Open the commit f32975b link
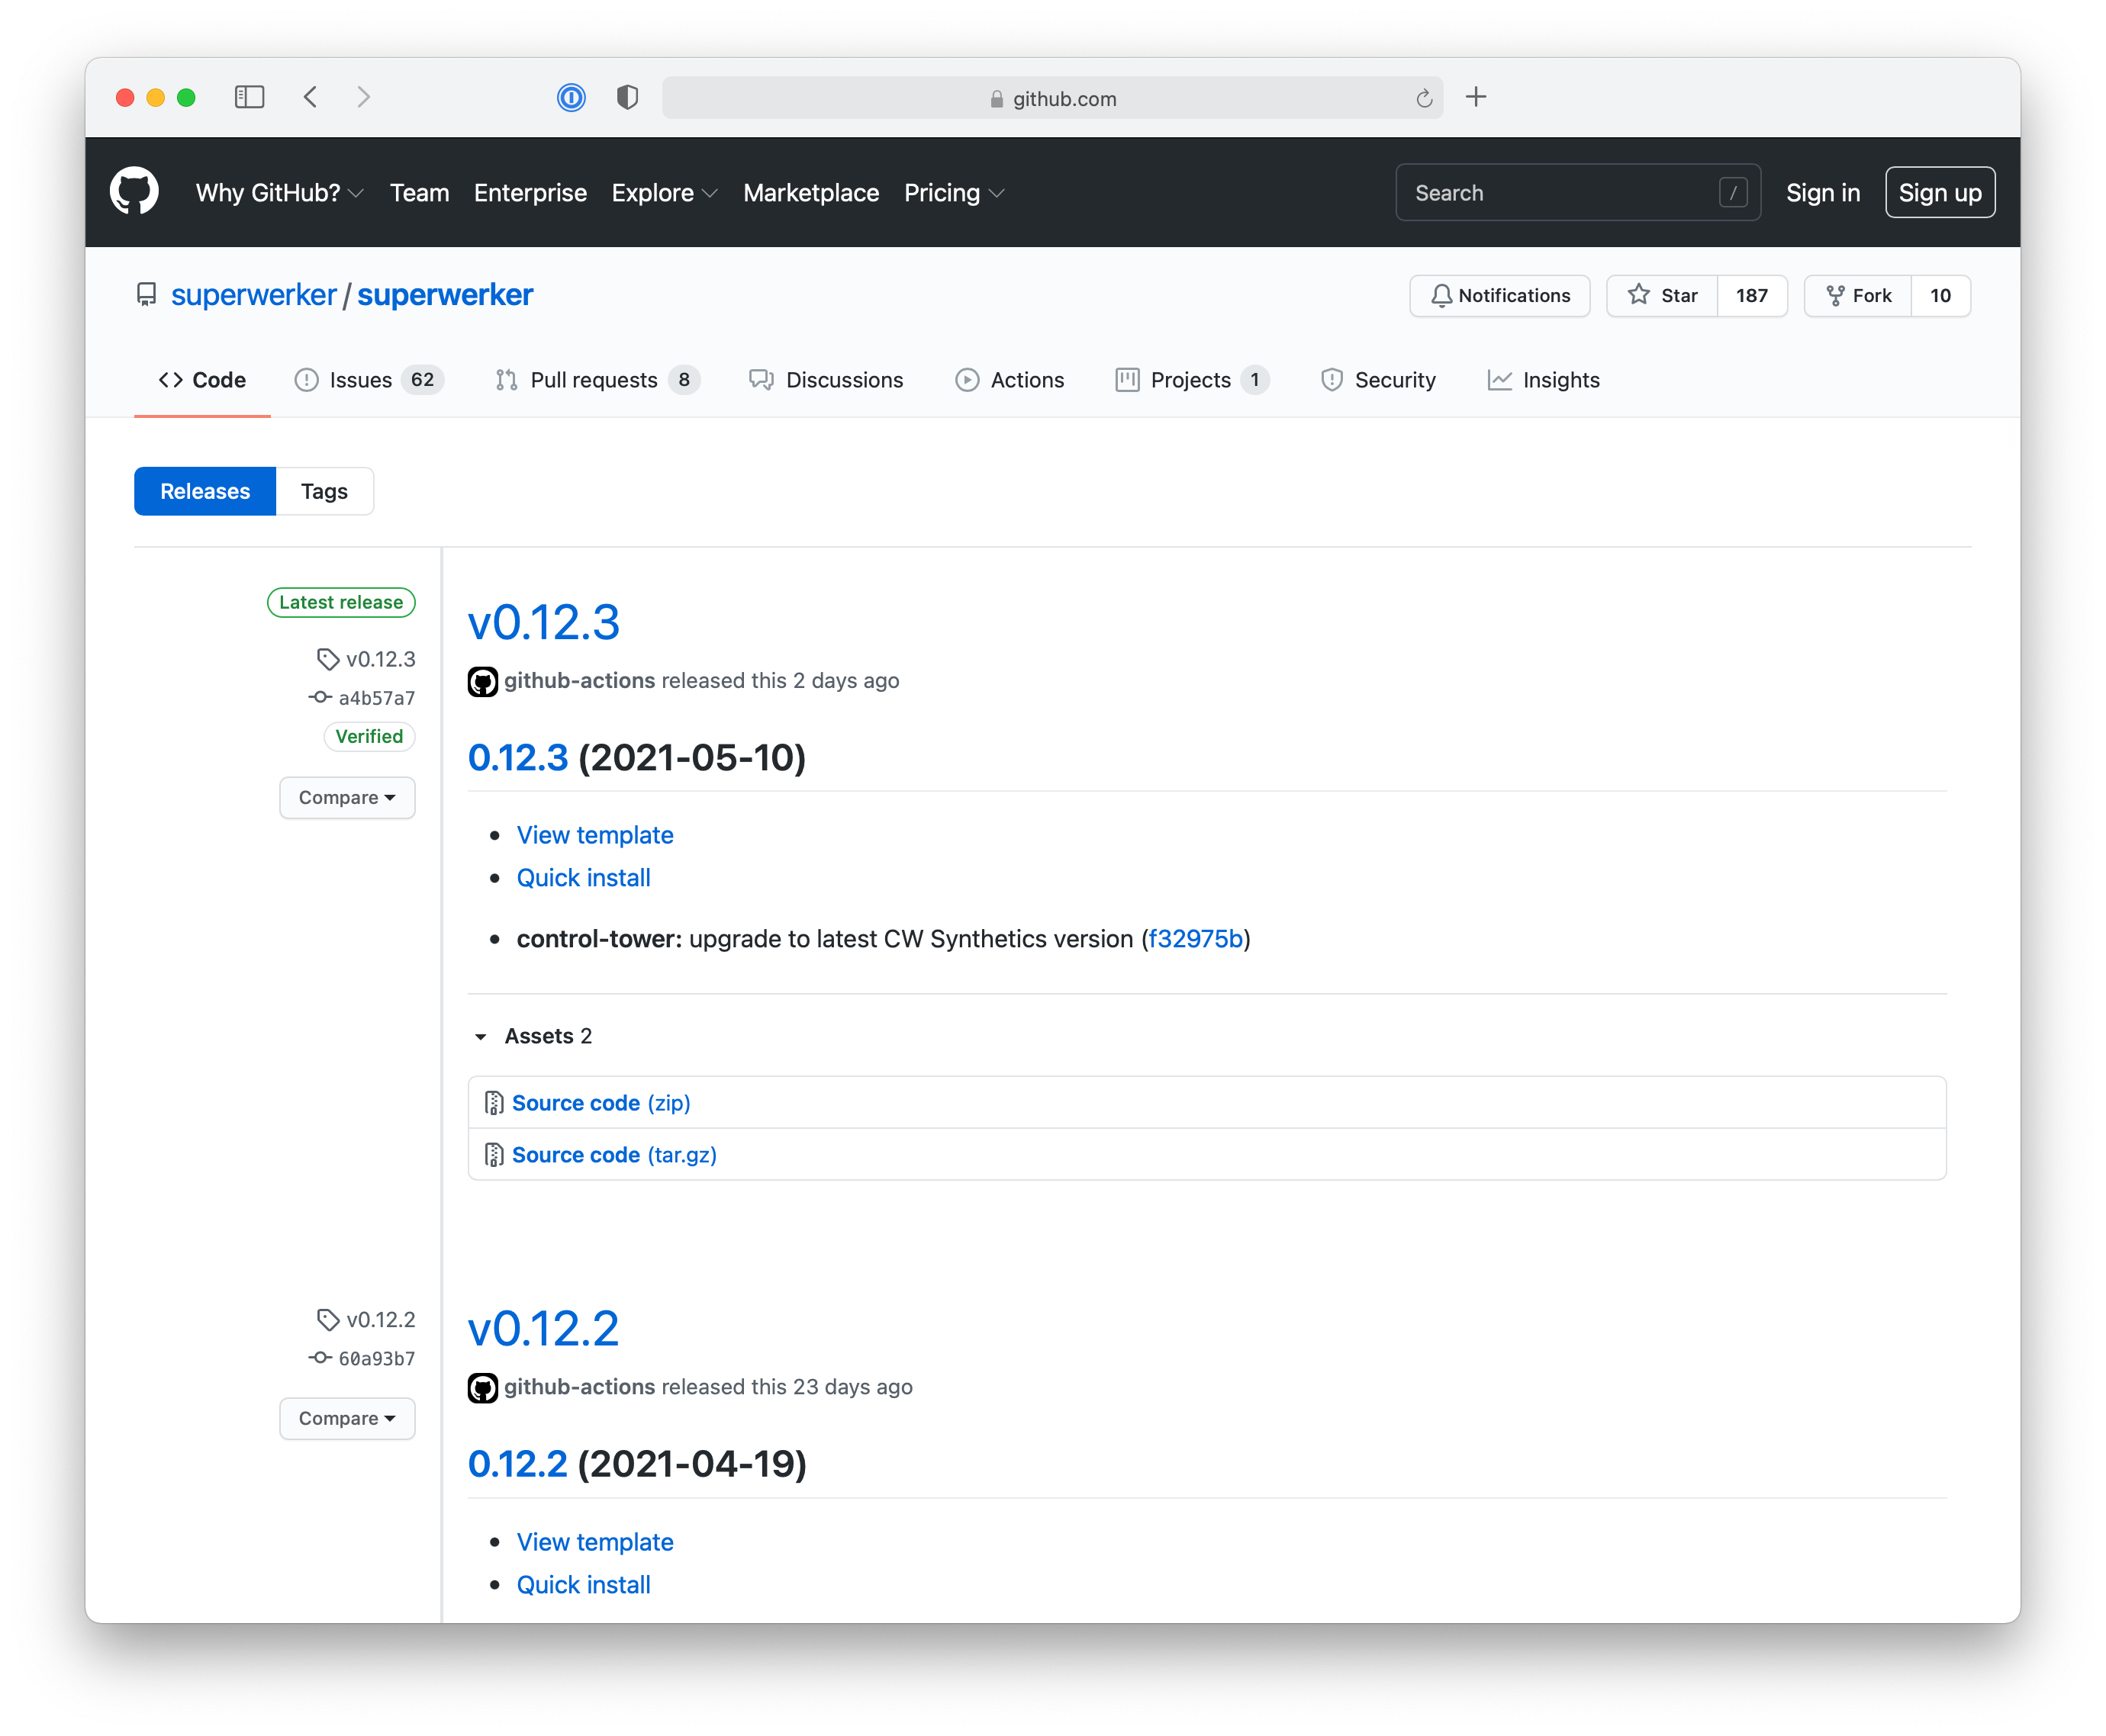Image resolution: width=2106 pixels, height=1736 pixels. pos(1196,938)
